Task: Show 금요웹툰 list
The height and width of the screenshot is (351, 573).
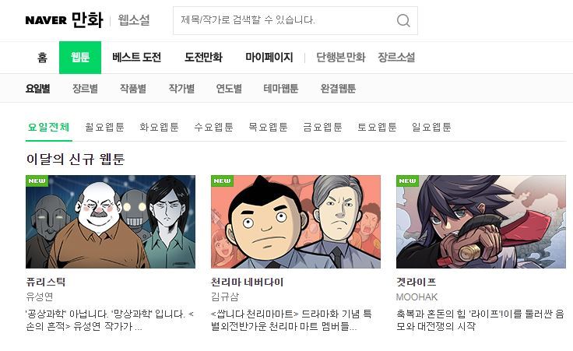Action: [x=322, y=127]
